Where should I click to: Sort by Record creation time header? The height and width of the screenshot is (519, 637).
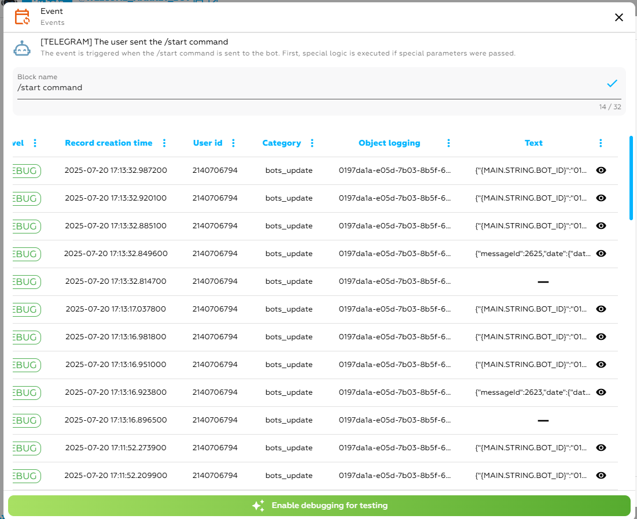108,143
